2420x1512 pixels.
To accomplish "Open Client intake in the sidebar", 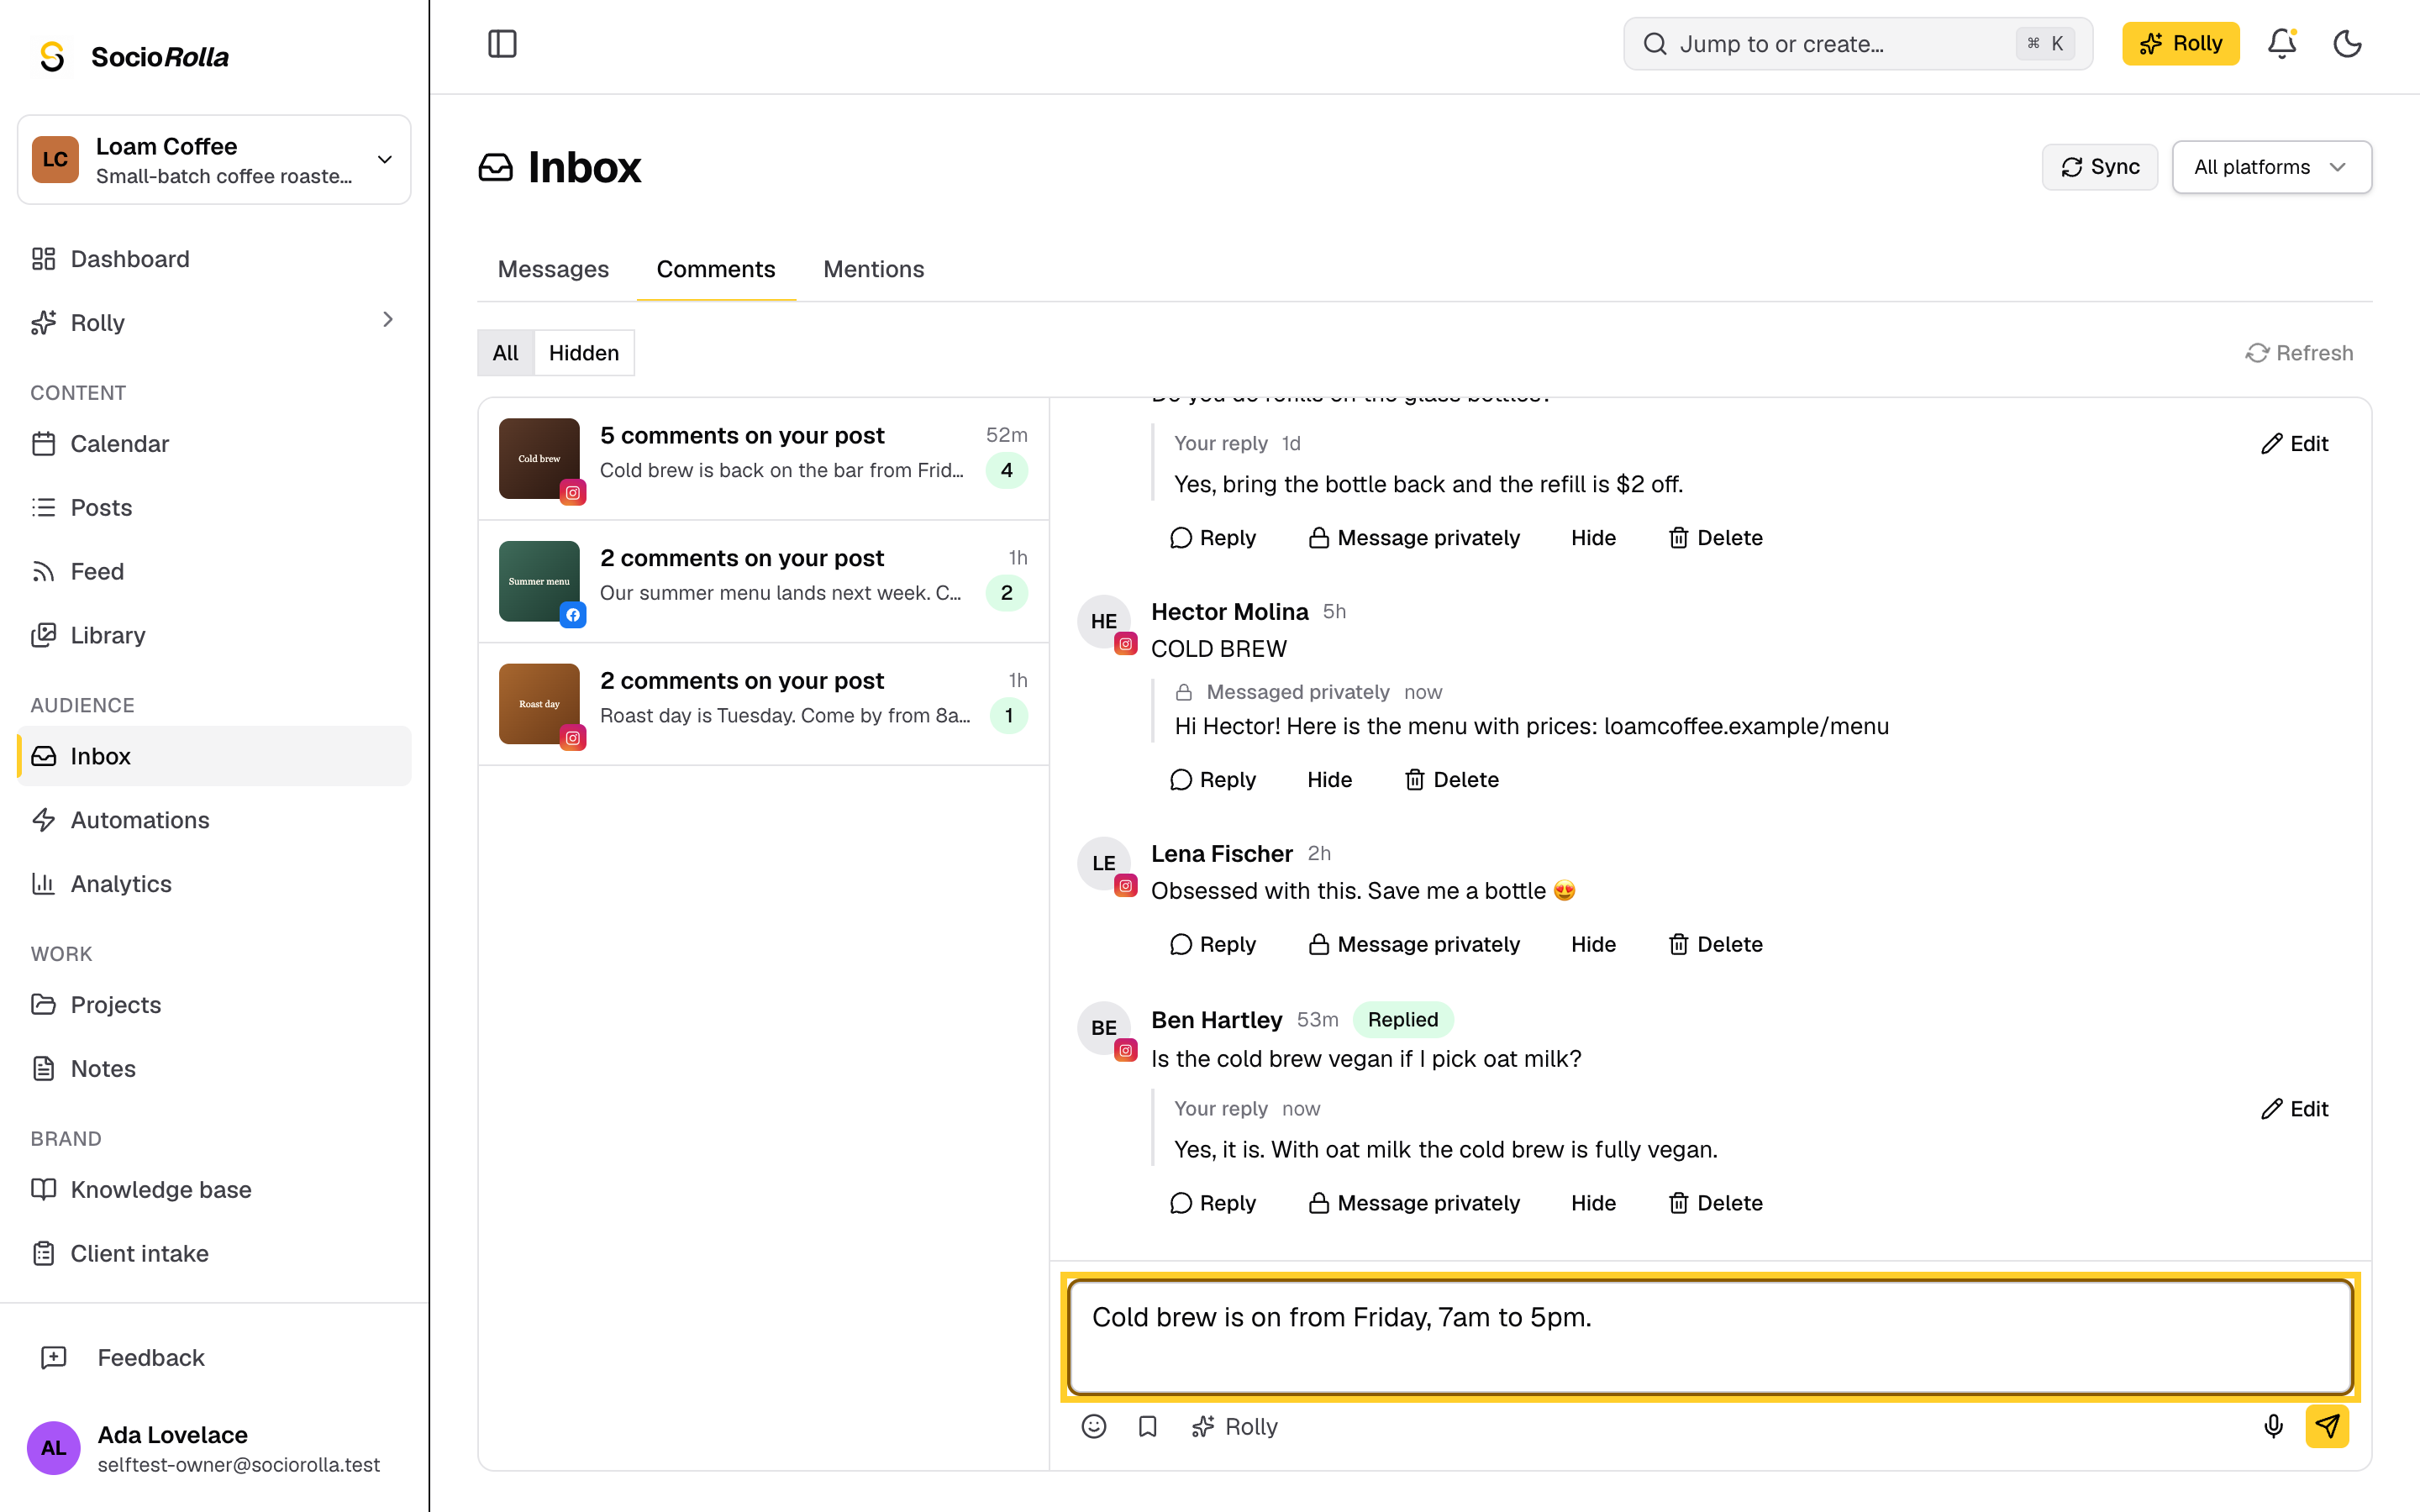I will [214, 1254].
